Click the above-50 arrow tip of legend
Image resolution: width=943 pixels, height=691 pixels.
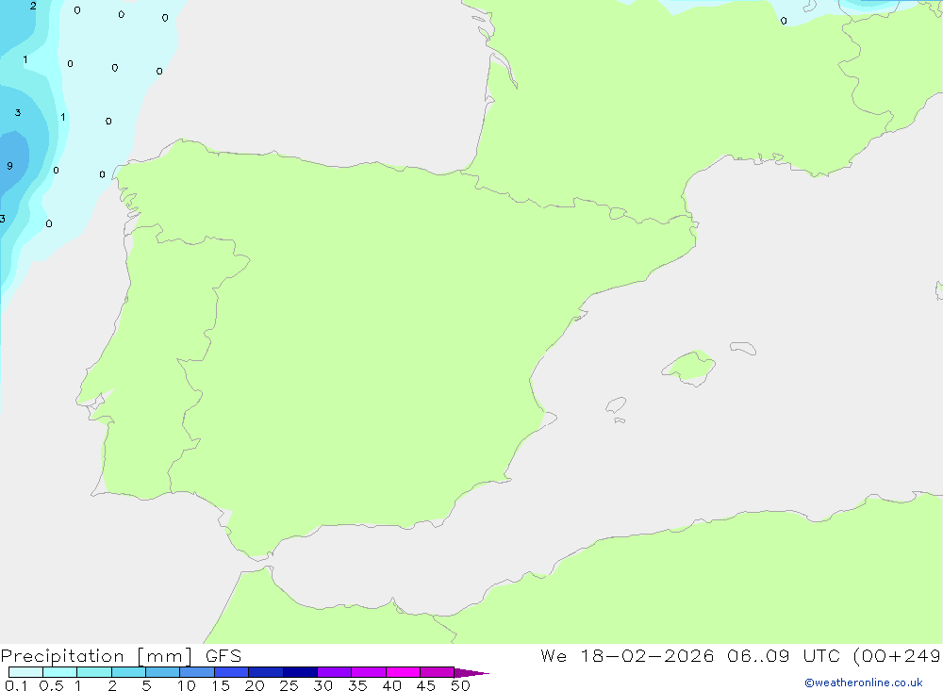coord(471,672)
